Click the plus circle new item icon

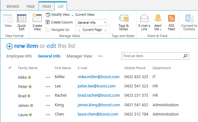10,46
